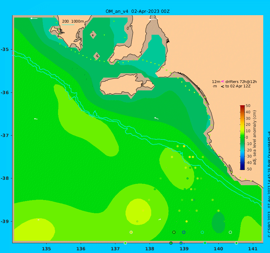Click latitude label -39
Image resolution: width=270 pixels, height=253 pixels.
5,221
